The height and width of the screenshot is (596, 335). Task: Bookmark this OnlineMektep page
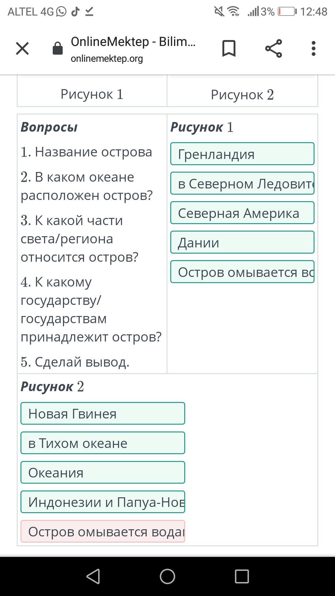click(x=229, y=48)
